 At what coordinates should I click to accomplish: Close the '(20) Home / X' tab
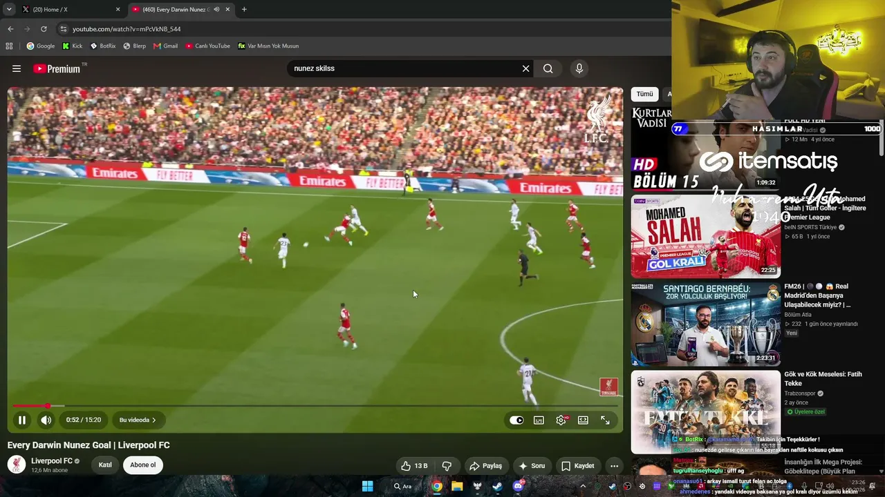coord(118,10)
